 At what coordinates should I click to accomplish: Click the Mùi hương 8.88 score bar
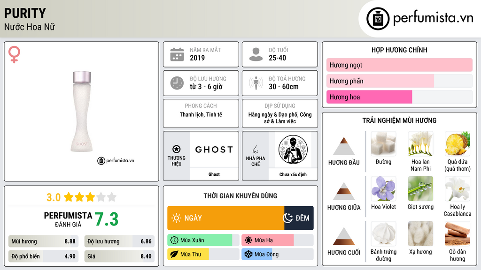click(44, 241)
